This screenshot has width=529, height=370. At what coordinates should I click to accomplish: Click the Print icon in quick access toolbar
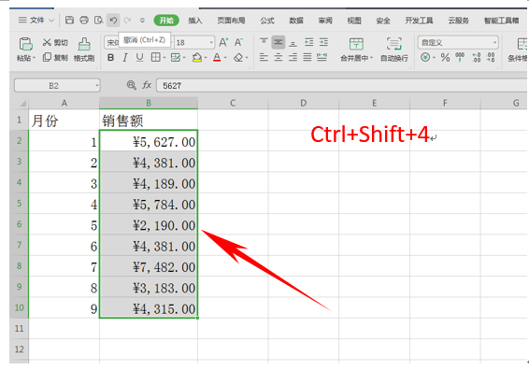(84, 21)
